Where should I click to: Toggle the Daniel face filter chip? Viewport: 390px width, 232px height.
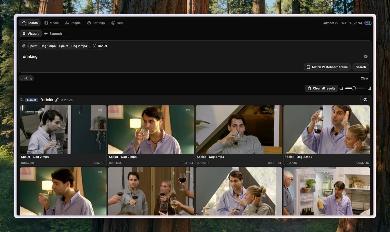99,45
